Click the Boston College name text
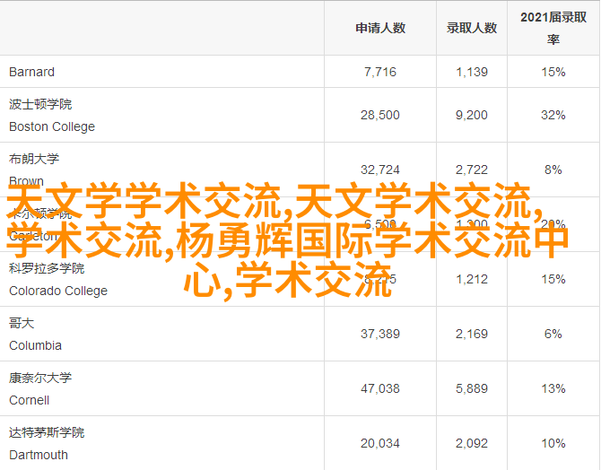The height and width of the screenshot is (470, 601). 52,126
